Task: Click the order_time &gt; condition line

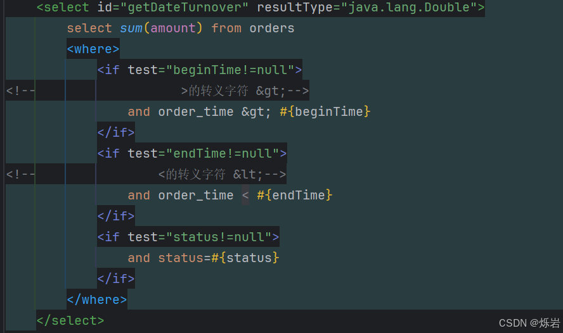Action: 249,112
